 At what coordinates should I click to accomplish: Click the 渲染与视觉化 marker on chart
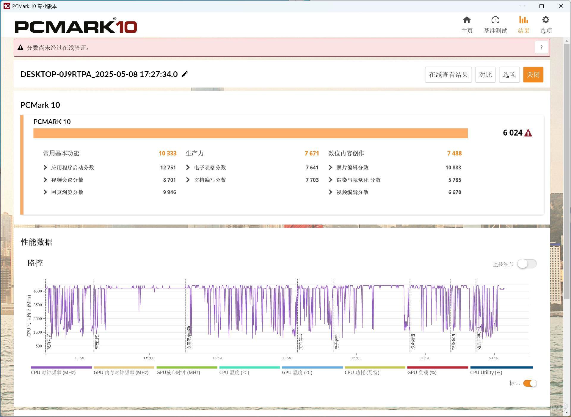tap(479, 338)
